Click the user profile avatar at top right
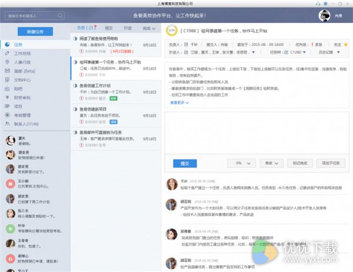The image size is (353, 272). (324, 15)
